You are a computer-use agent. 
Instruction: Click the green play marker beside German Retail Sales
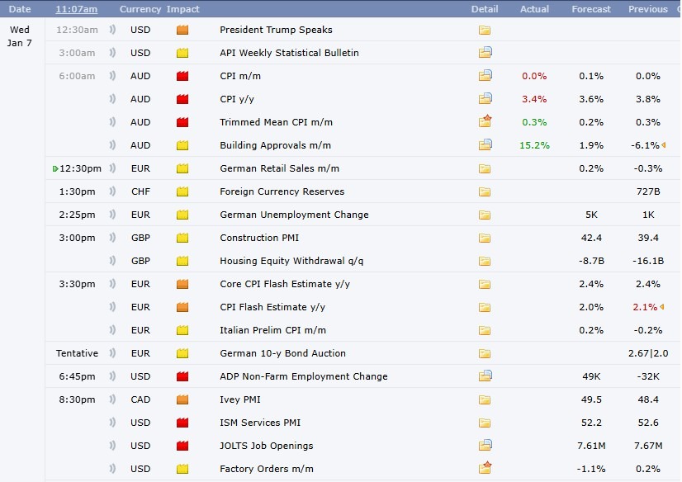[x=53, y=168]
